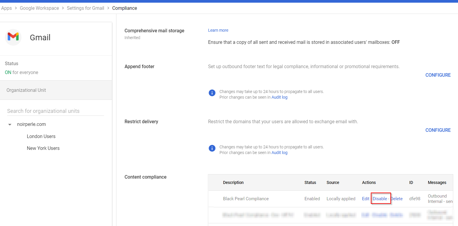Image resolution: width=458 pixels, height=226 pixels.
Task: Open Settings for Gmail breadcrumb
Action: [85, 8]
